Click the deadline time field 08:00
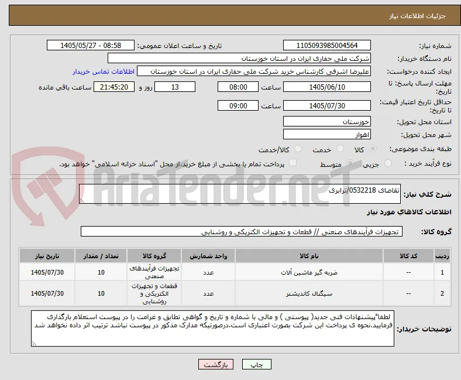 point(238,87)
